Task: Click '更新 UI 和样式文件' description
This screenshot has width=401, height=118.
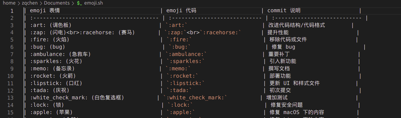Action: pos(295,83)
